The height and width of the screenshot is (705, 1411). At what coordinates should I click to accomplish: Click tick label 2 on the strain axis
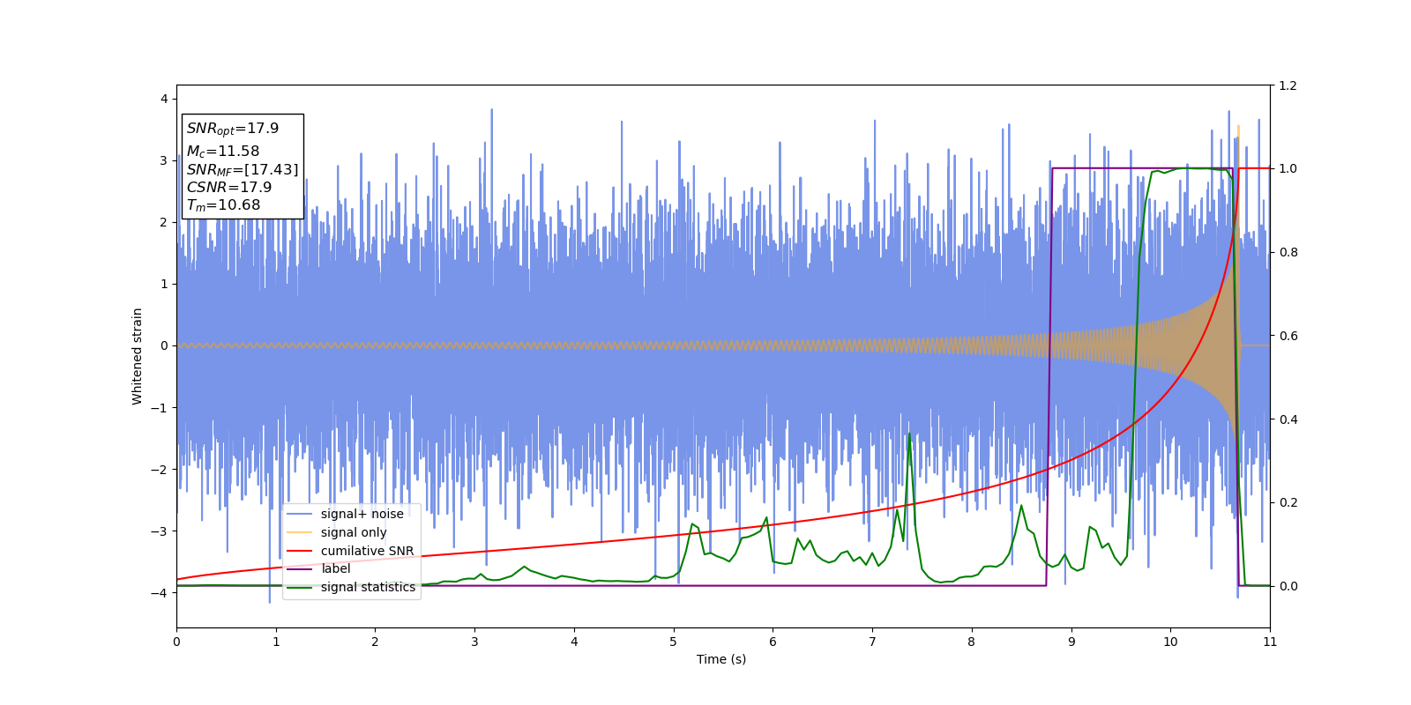pos(164,222)
